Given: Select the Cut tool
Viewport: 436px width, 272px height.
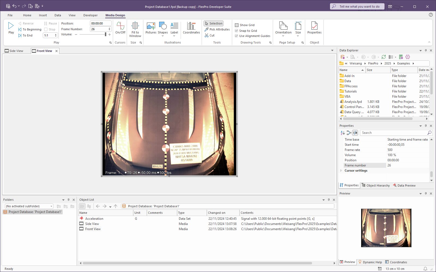Looking at the screenshot, I should click(x=210, y=35).
